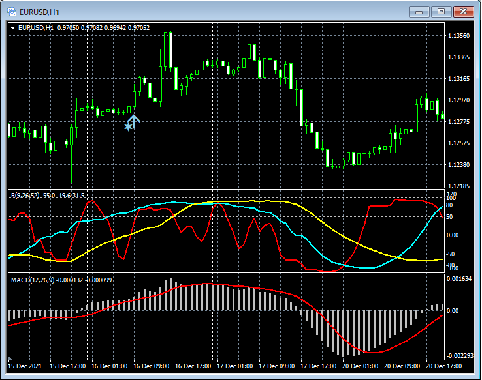
Task: Click price level 1.13560 on scale
Action: pyautogui.click(x=459, y=36)
